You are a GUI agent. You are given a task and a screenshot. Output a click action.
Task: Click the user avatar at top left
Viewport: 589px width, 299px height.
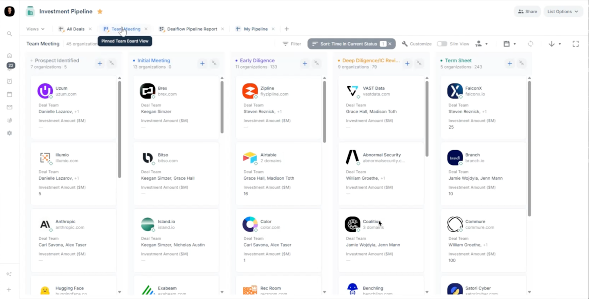(10, 11)
